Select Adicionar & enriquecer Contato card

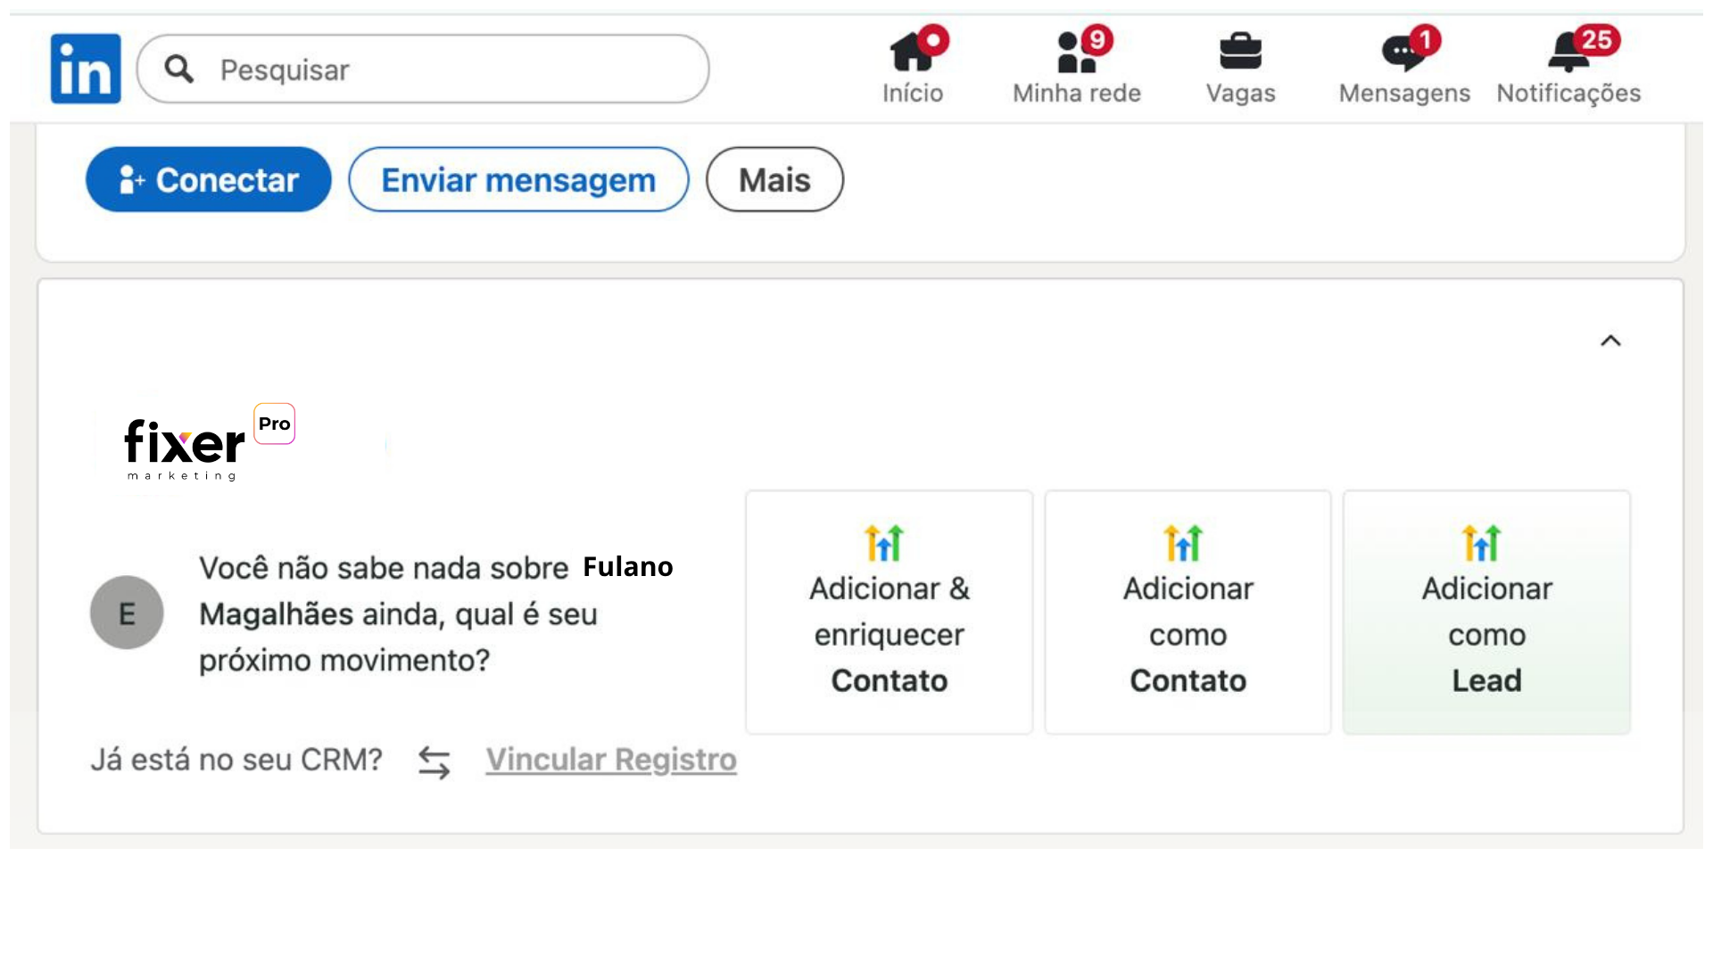pos(889,612)
